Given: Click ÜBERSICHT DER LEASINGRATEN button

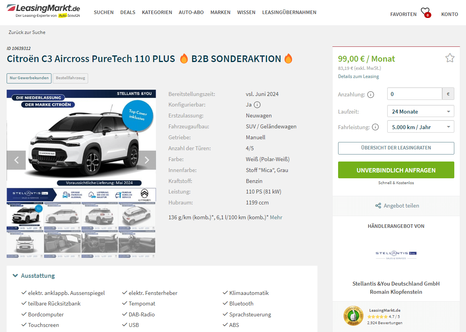Looking at the screenshot, I should click(x=396, y=148).
